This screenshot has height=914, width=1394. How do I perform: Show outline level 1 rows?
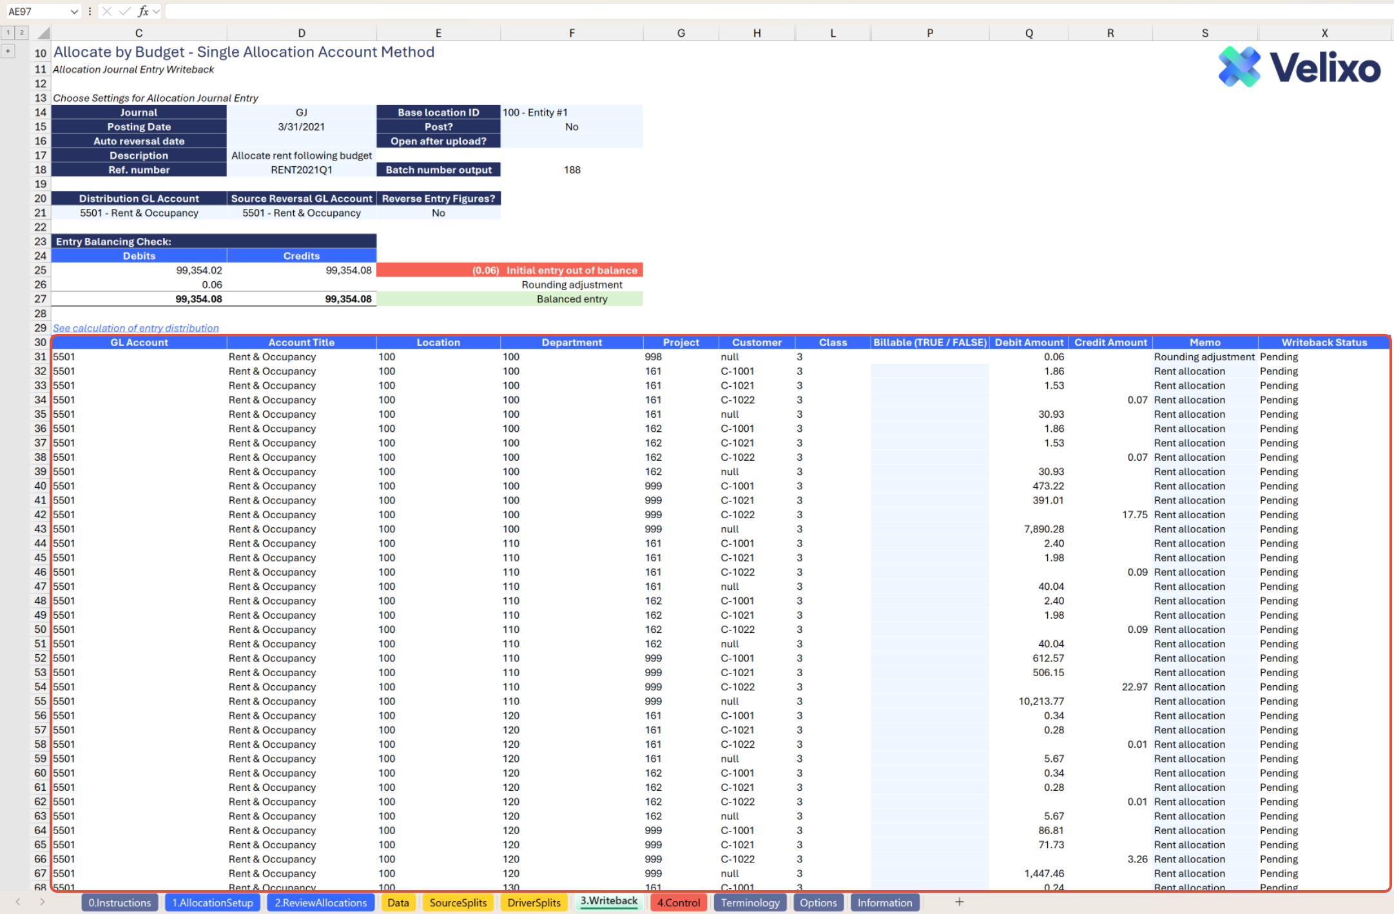[8, 32]
